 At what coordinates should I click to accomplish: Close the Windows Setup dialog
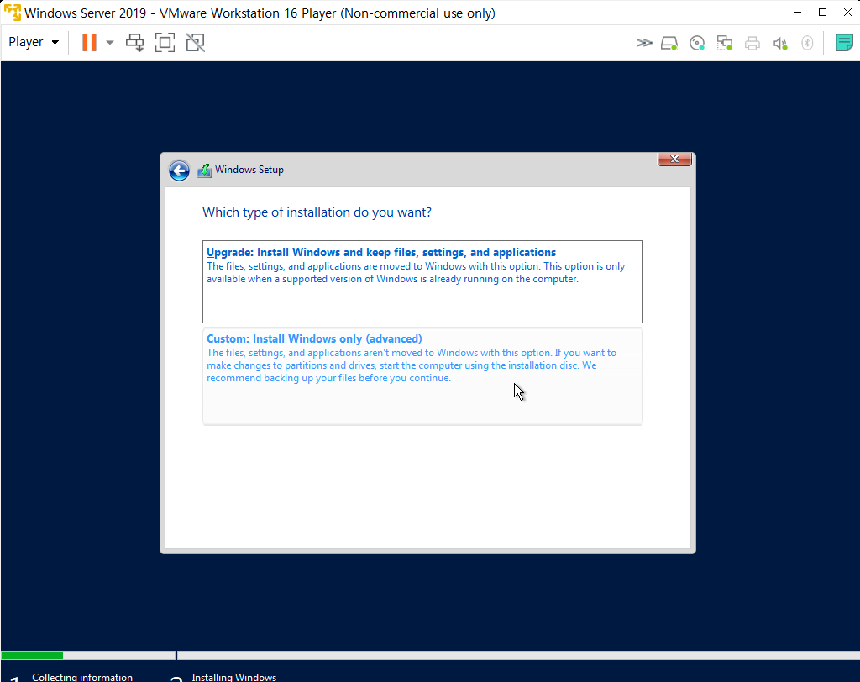point(674,159)
